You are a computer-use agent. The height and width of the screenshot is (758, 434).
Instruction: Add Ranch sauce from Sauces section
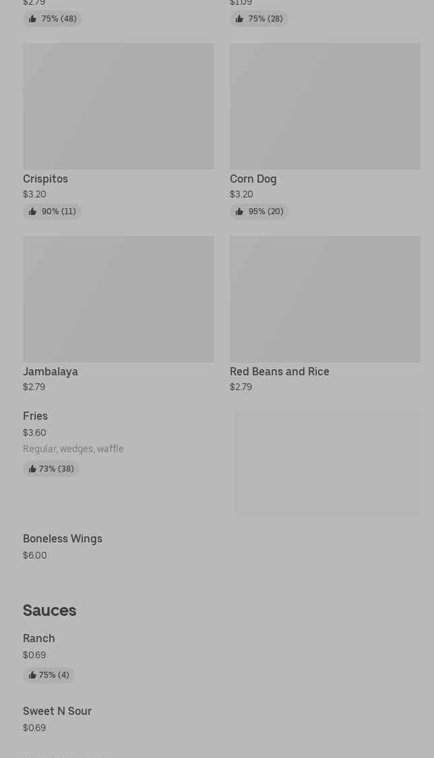39,639
